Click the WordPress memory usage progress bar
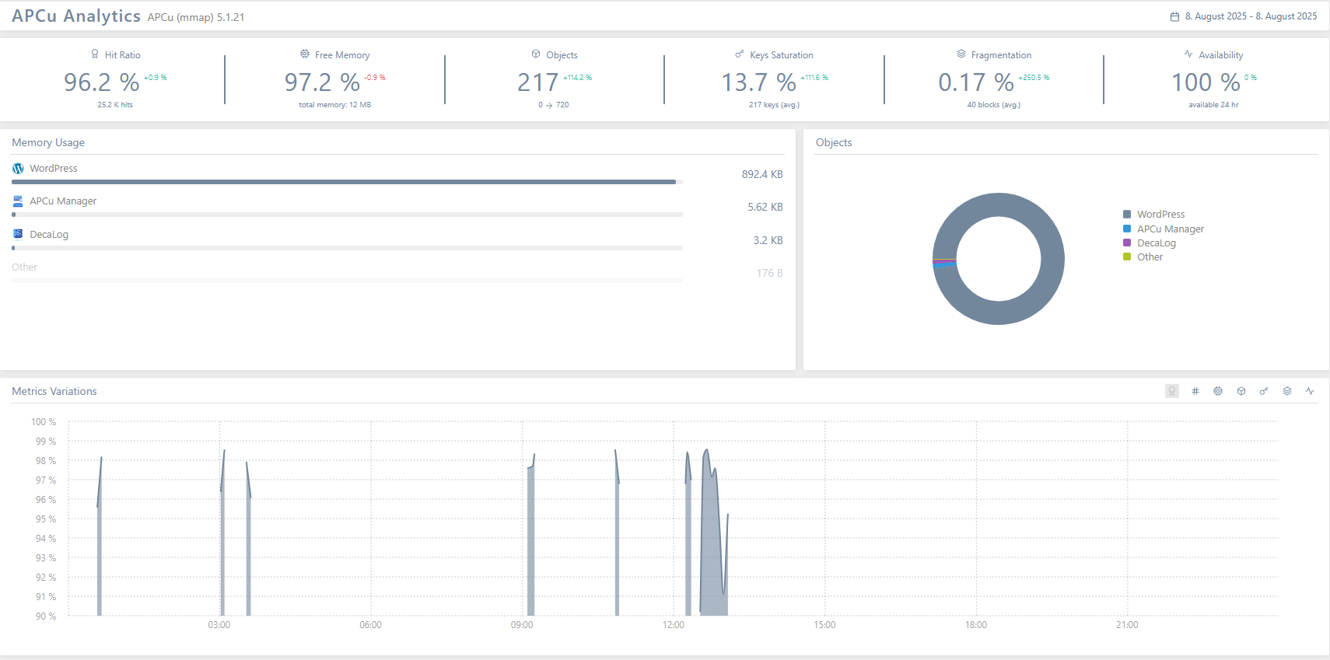The image size is (1330, 660). pyautogui.click(x=344, y=182)
